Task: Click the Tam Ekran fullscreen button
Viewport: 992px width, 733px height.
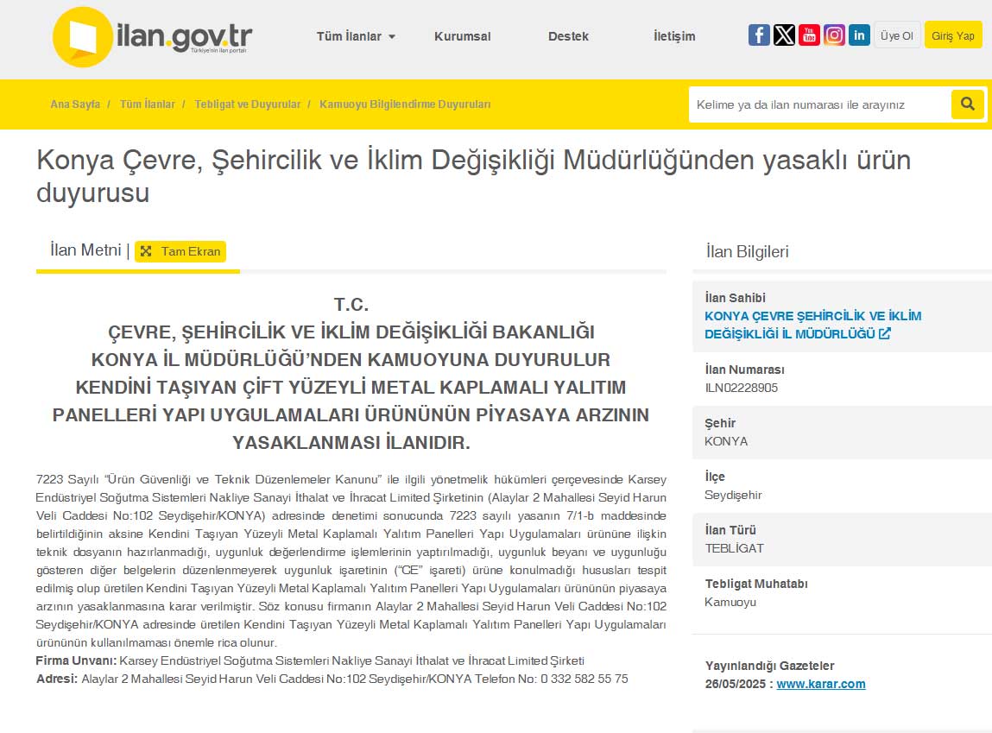Action: coord(180,251)
